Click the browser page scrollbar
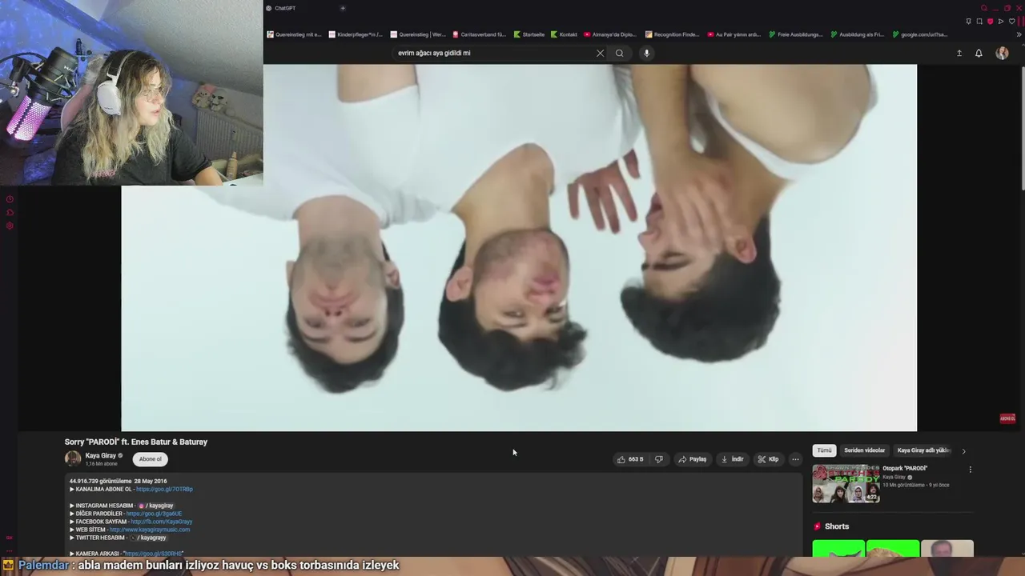Screen dimensions: 1025x576 pyautogui.click(x=1022, y=128)
